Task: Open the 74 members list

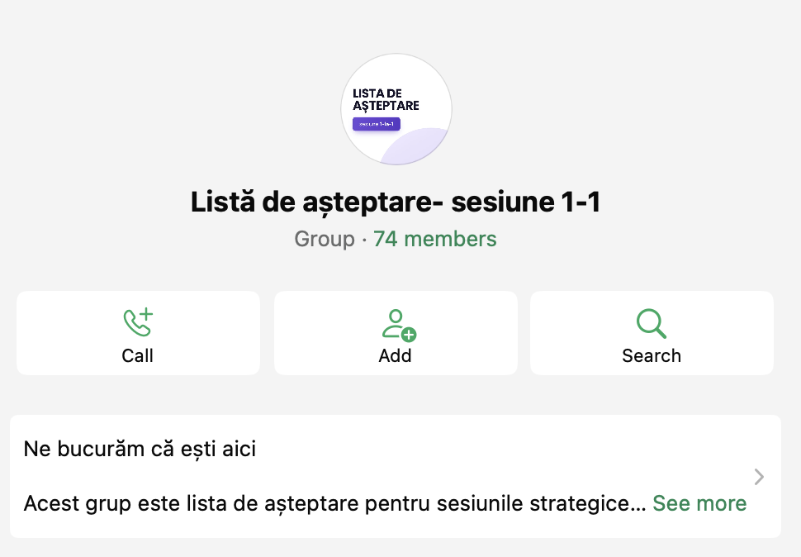Action: (434, 239)
